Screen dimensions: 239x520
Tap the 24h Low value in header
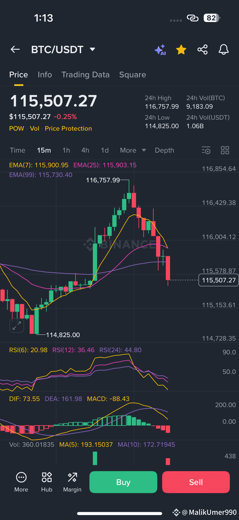tap(162, 126)
